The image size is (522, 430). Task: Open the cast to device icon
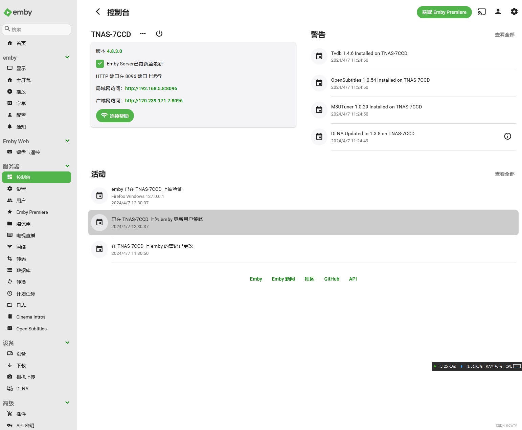coord(482,12)
